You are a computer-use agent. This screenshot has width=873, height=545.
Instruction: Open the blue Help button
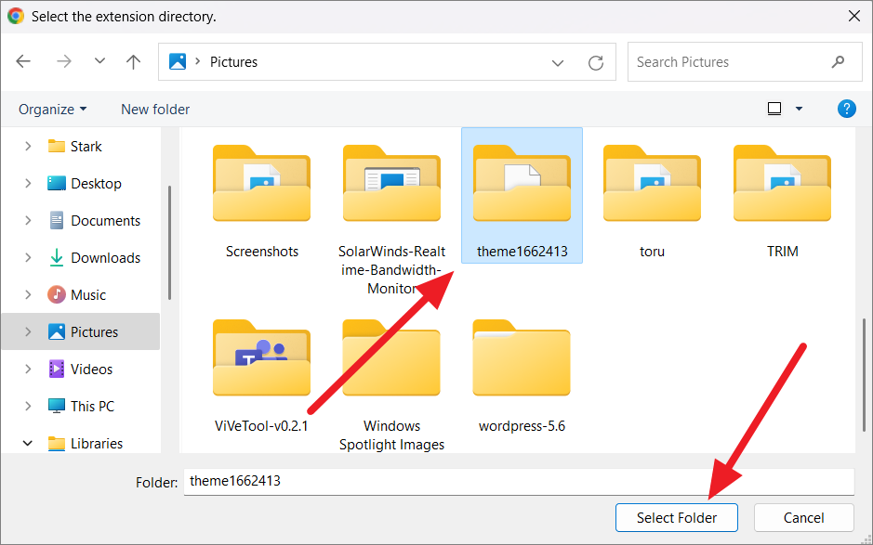(x=846, y=109)
